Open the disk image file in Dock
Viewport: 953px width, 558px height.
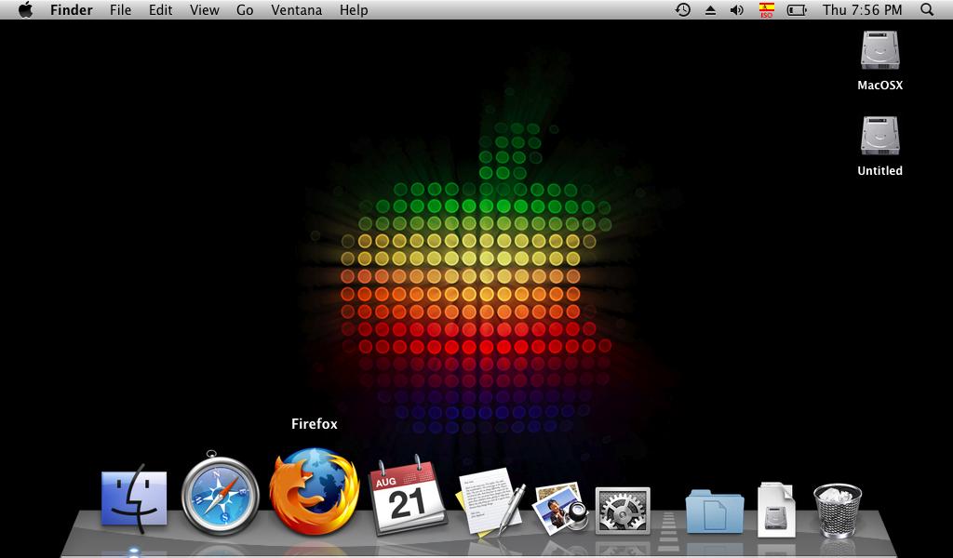[776, 510]
